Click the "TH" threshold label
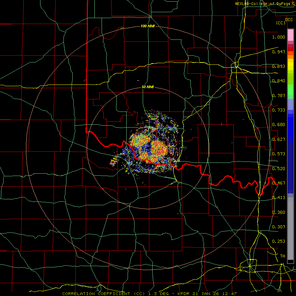The height and width of the screenshot is (296, 296). tap(283, 256)
